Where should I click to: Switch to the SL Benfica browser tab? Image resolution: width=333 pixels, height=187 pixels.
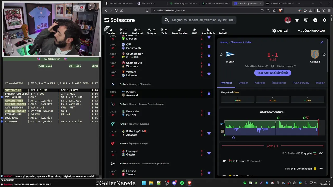(280, 3)
